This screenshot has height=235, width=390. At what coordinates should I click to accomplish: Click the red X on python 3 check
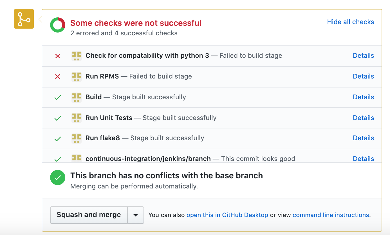click(x=58, y=56)
